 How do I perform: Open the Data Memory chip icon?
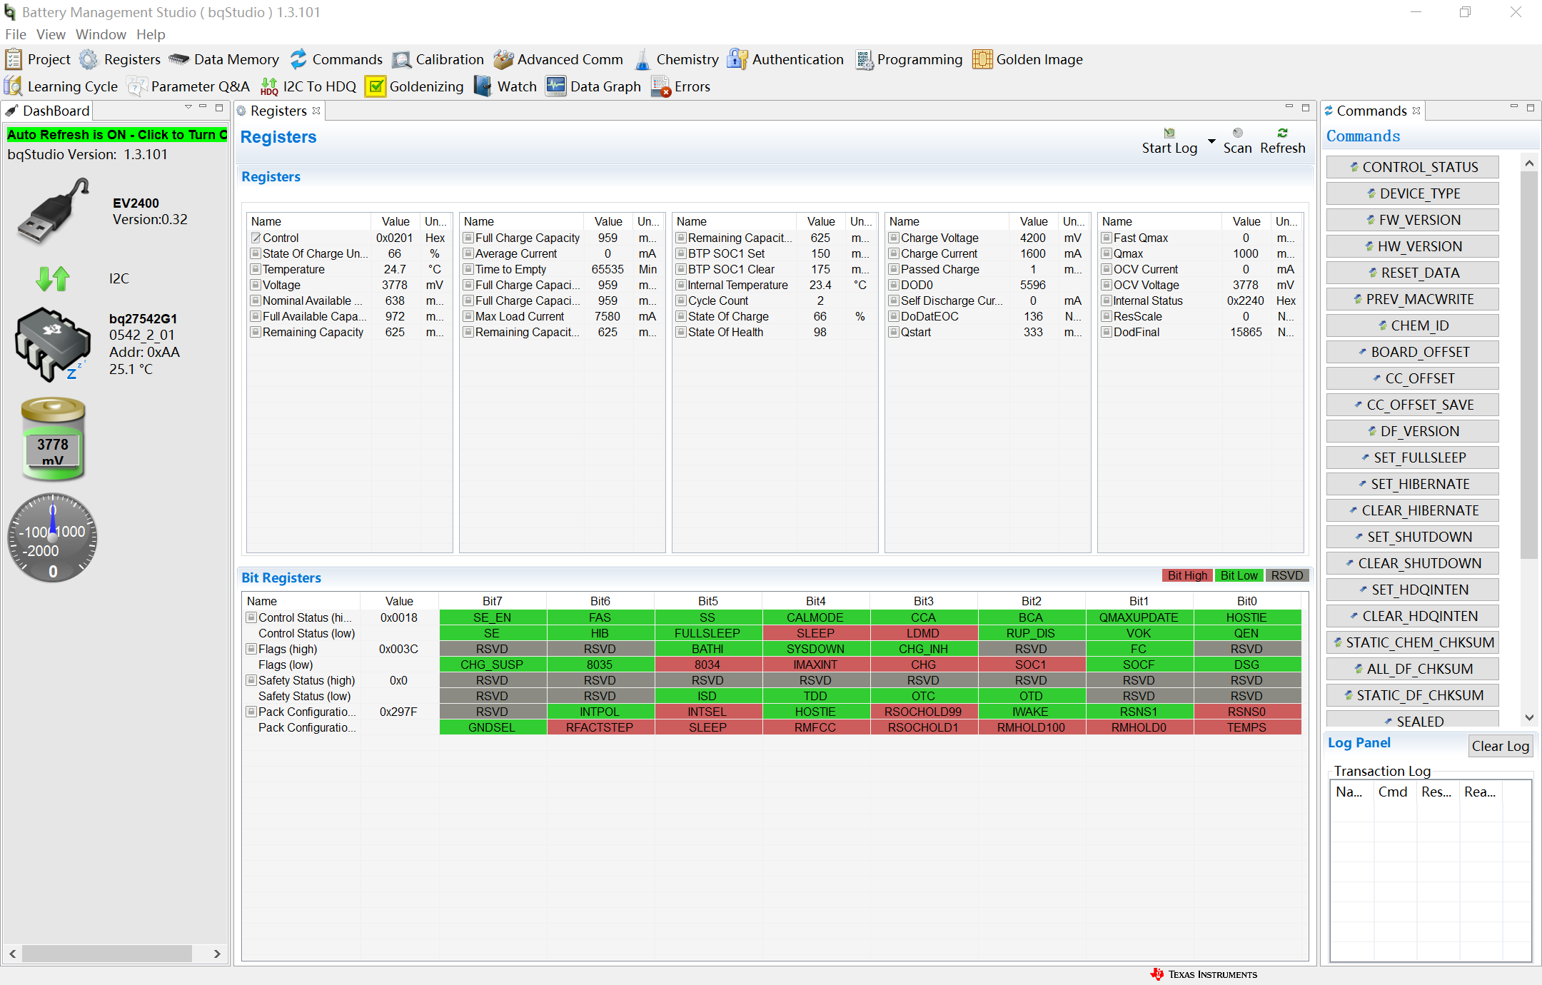(x=178, y=59)
